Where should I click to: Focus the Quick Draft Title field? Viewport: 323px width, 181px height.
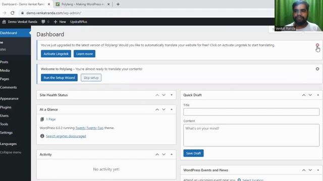click(251, 112)
